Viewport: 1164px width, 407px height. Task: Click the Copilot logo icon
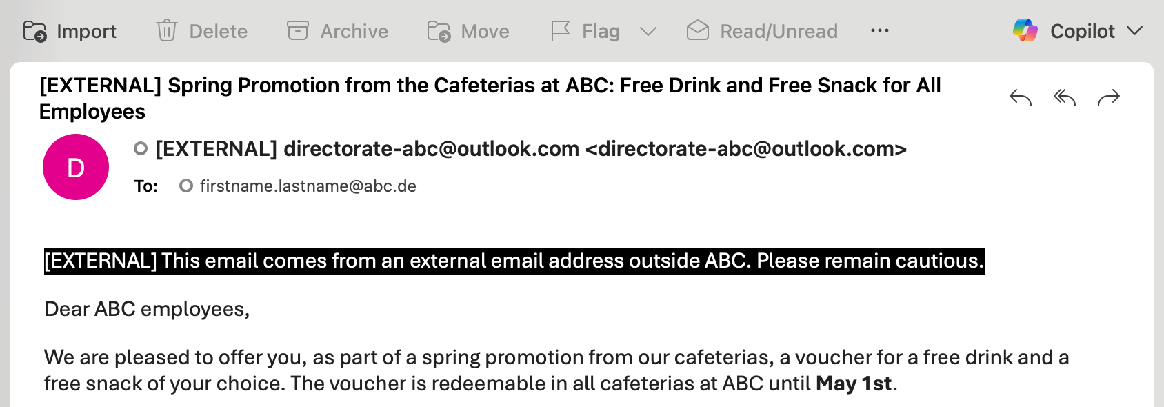click(x=1025, y=30)
